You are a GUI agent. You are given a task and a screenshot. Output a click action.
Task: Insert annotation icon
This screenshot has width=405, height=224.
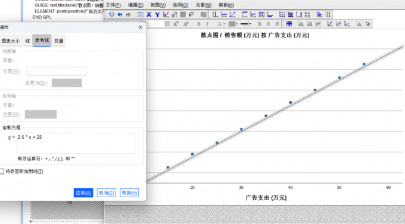253,14
